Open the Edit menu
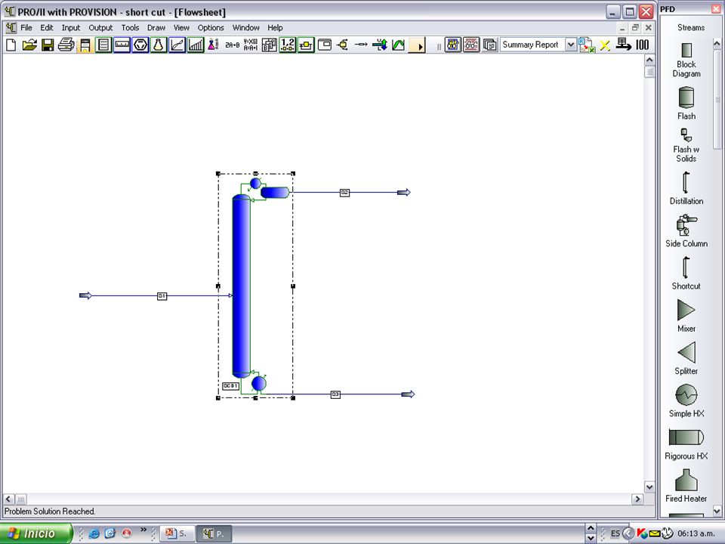The width and height of the screenshot is (725, 544). point(47,28)
